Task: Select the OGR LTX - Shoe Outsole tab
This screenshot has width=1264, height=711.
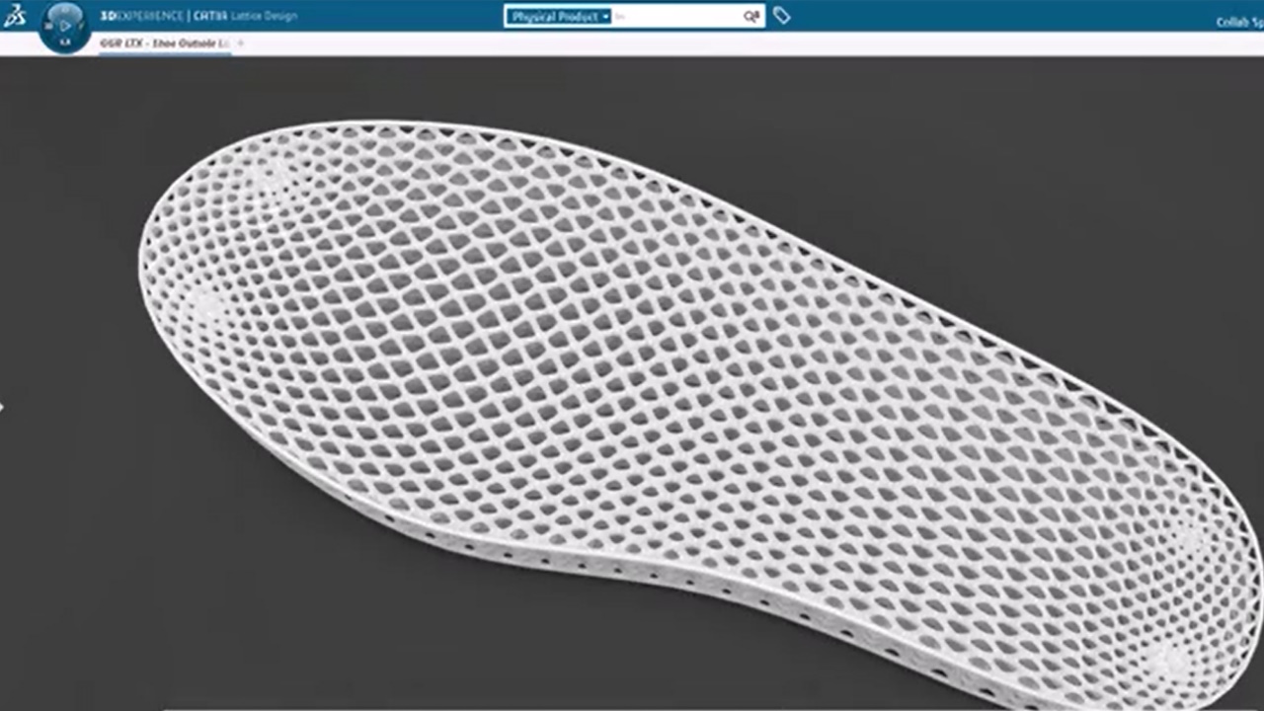Action: click(164, 43)
